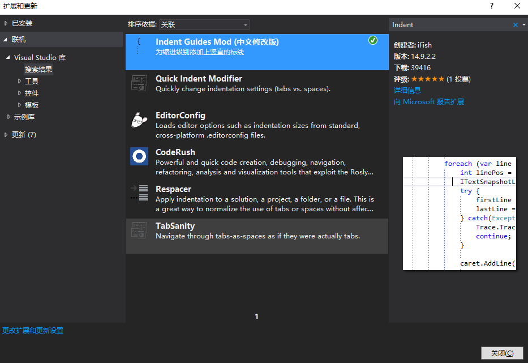This screenshot has width=528, height=363.
Task: Click the 版本: 14.9.2.2 text
Action: point(414,56)
